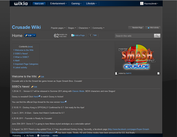Image resolution: width=177 pixels, height=137 pixels.
Task: Click the Add a Page icon
Action: [73, 35]
